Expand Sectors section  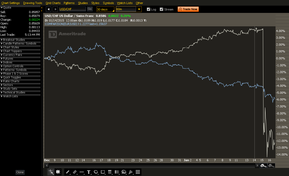pos(20,85)
